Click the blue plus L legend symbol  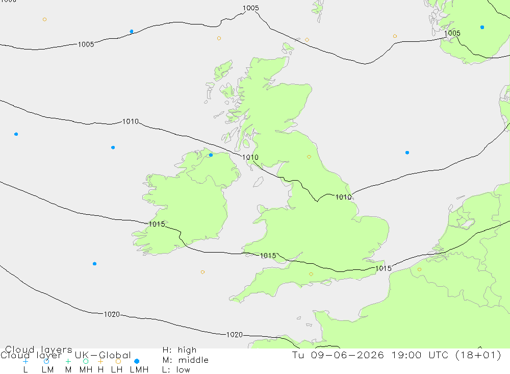click(25, 361)
